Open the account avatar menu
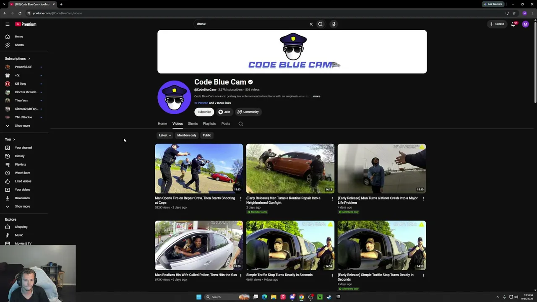This screenshot has height=302, width=537. pos(525,24)
